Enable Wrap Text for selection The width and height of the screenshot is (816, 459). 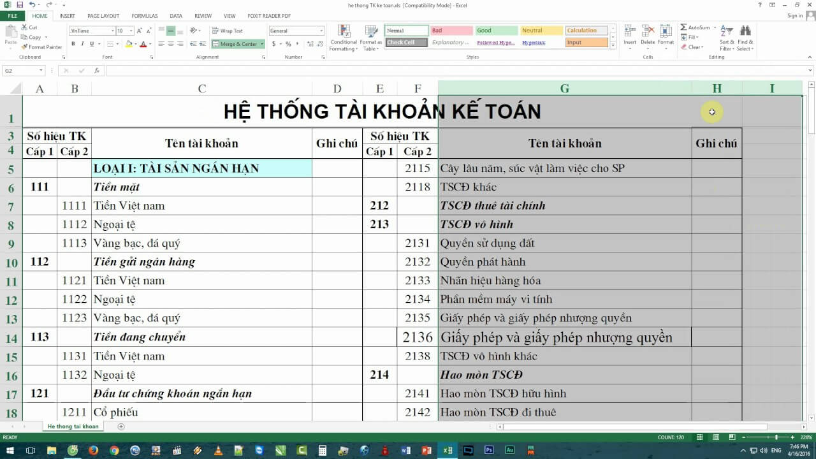[x=229, y=30]
